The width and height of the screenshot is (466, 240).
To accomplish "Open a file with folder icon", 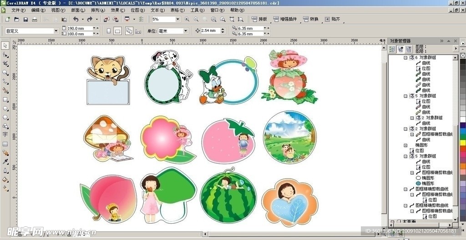I will (17, 19).
